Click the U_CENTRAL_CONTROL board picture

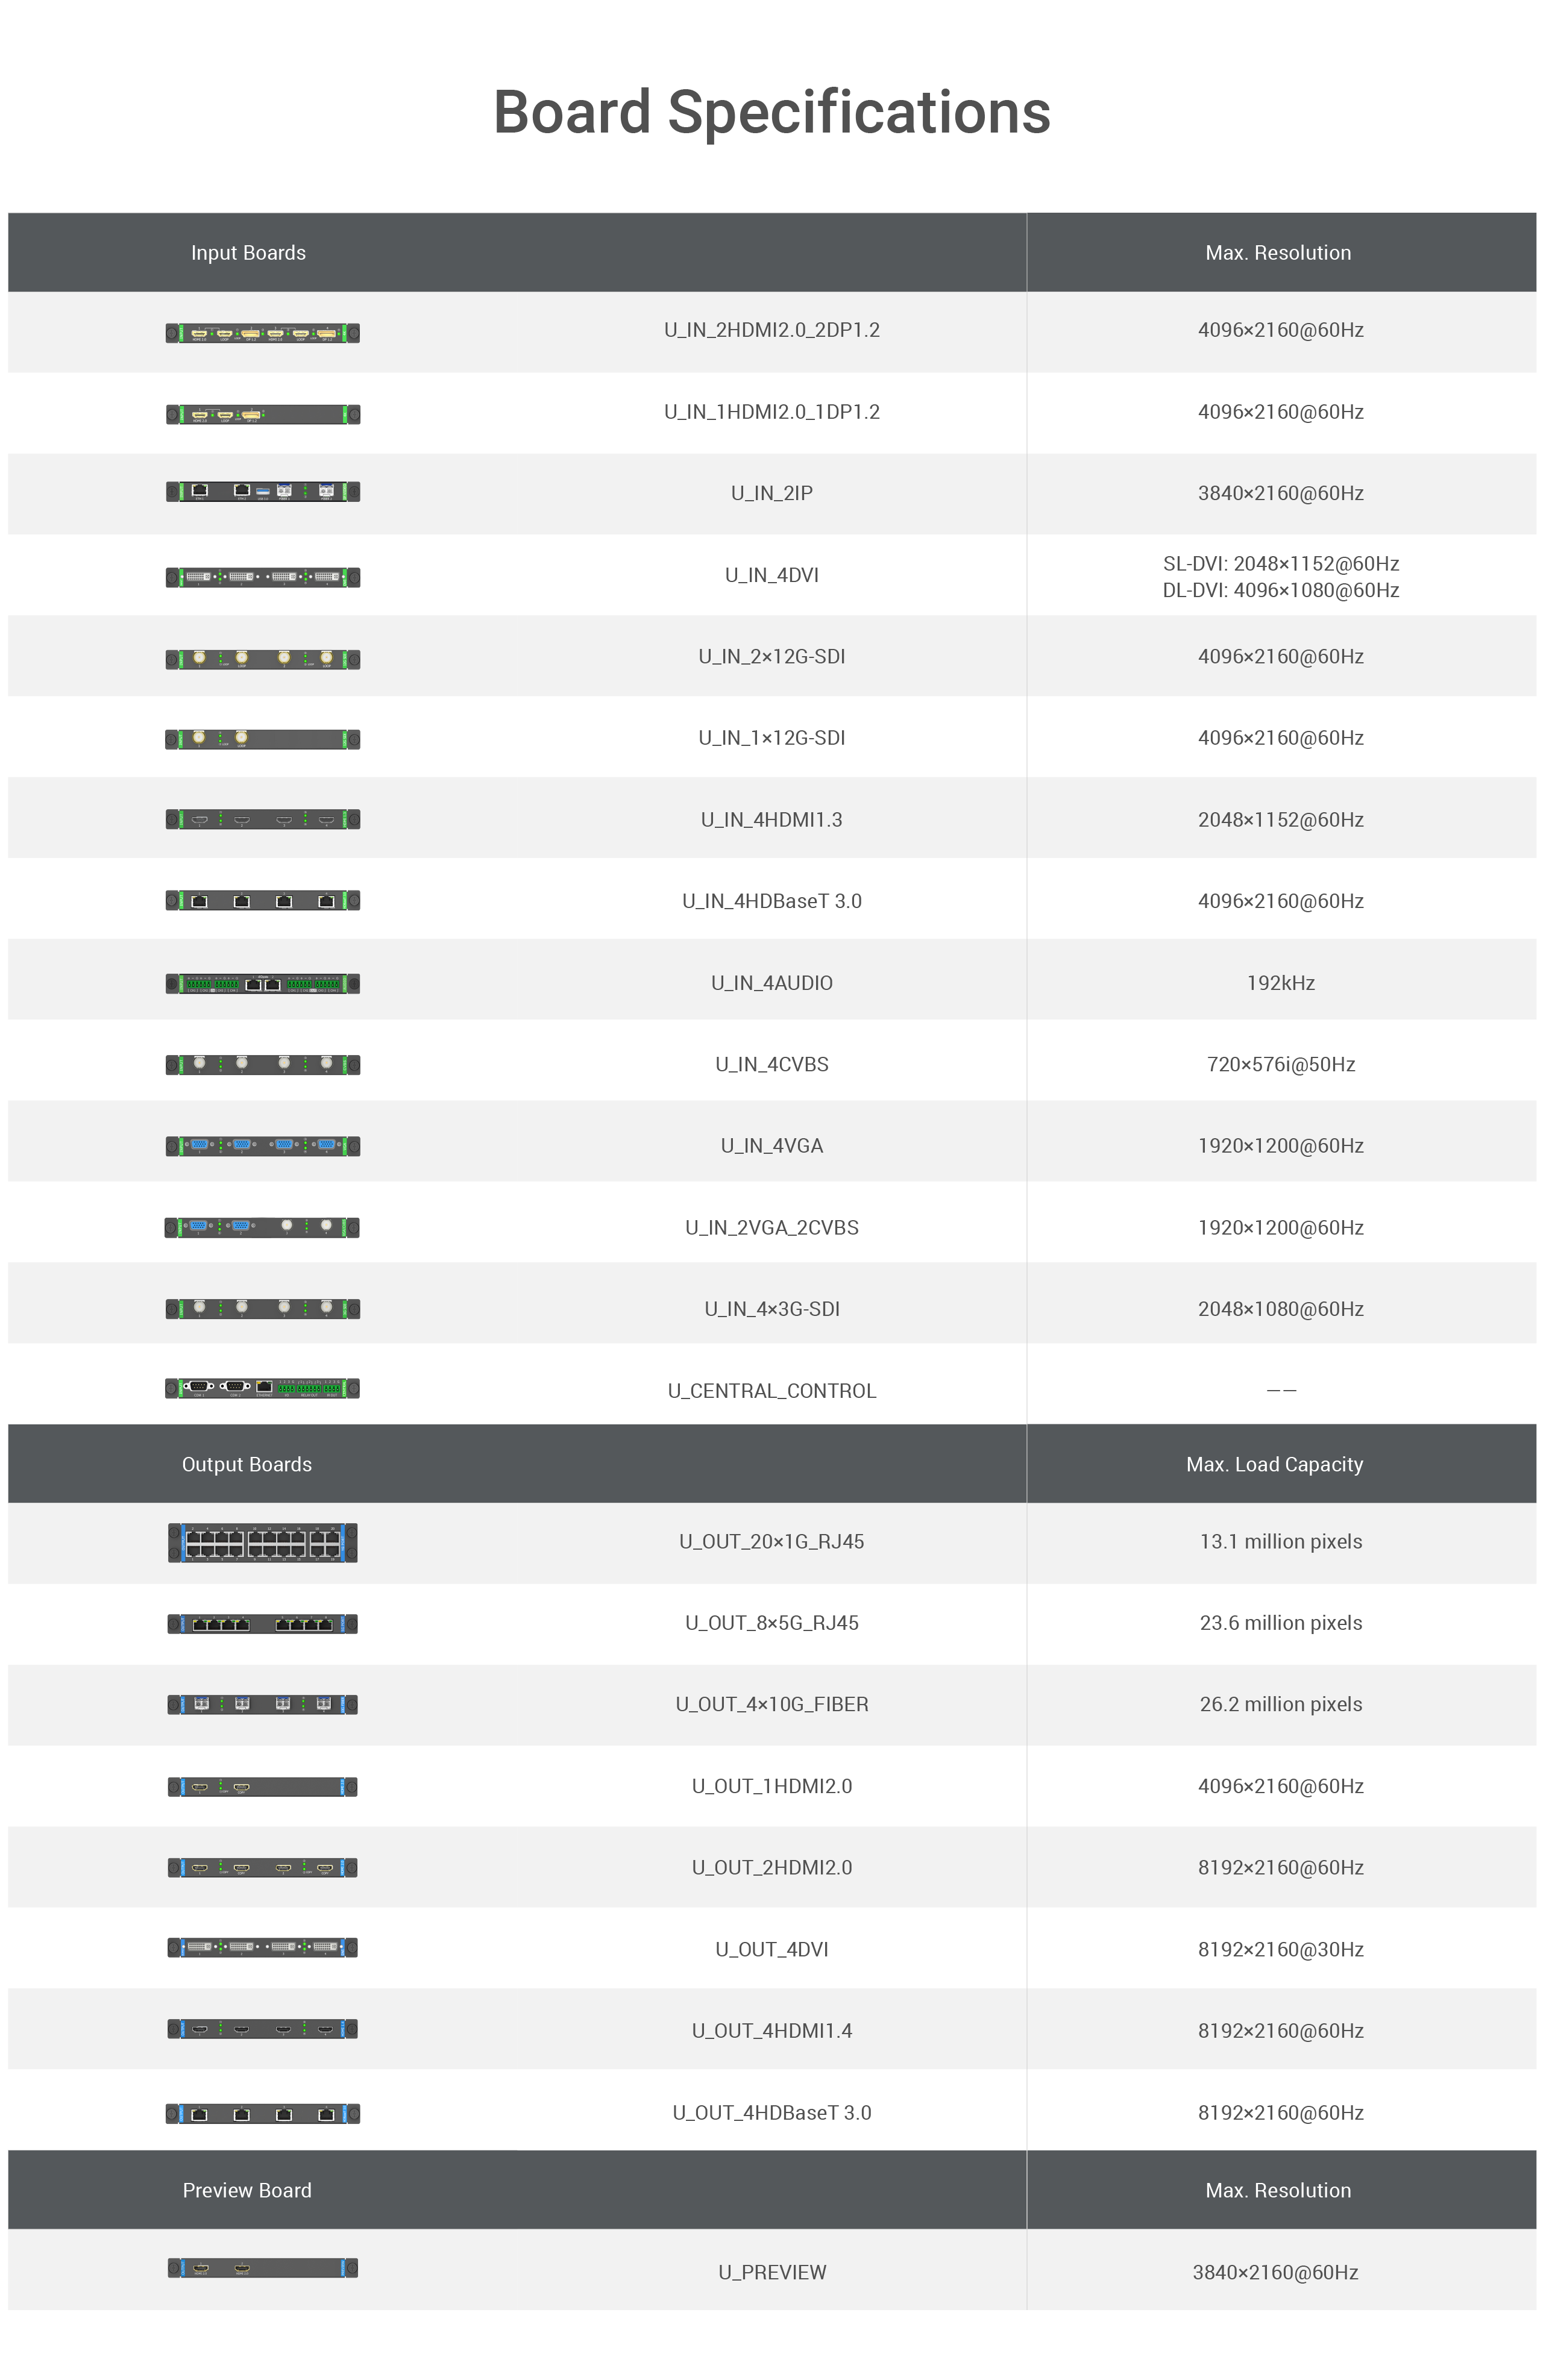[x=262, y=1388]
